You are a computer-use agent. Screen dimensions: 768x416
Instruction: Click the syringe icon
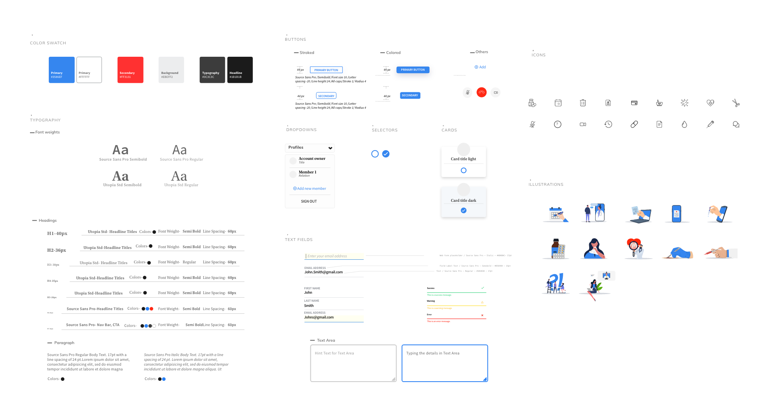tap(710, 124)
